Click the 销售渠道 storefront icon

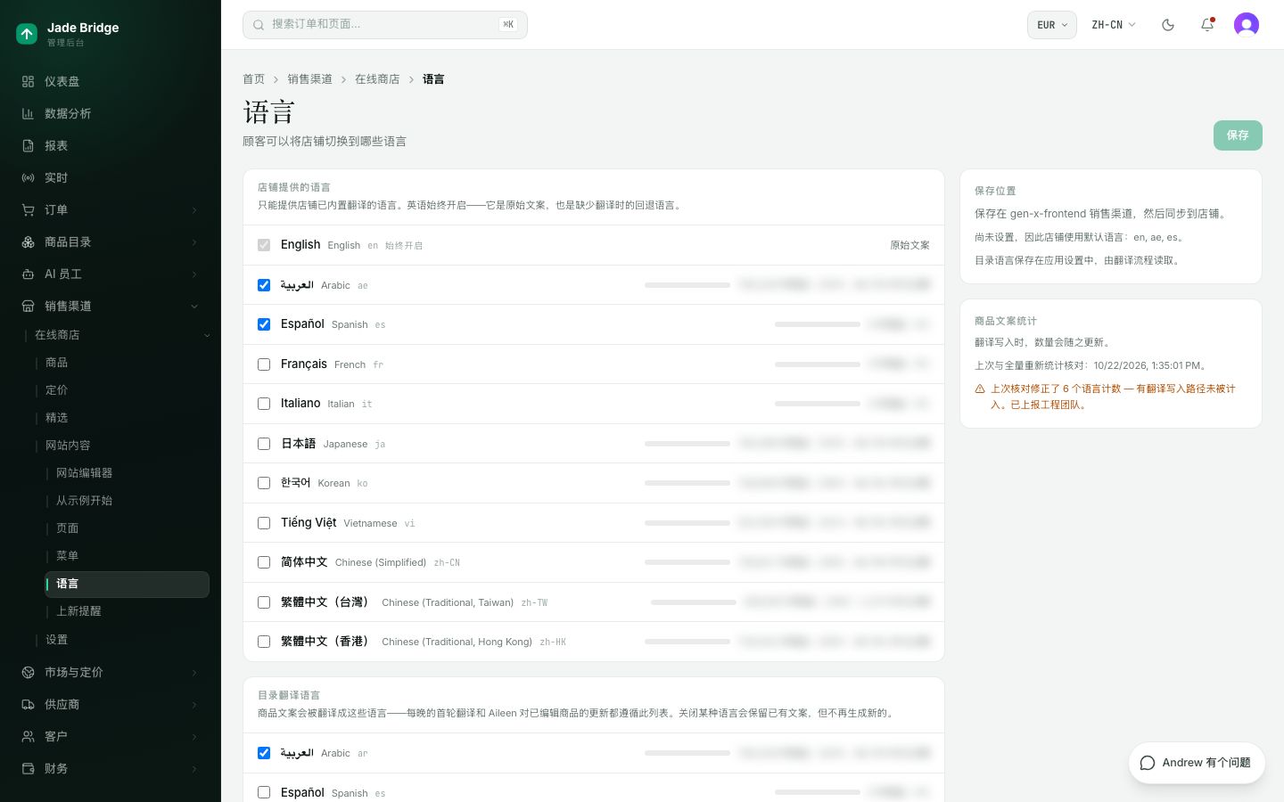(29, 306)
